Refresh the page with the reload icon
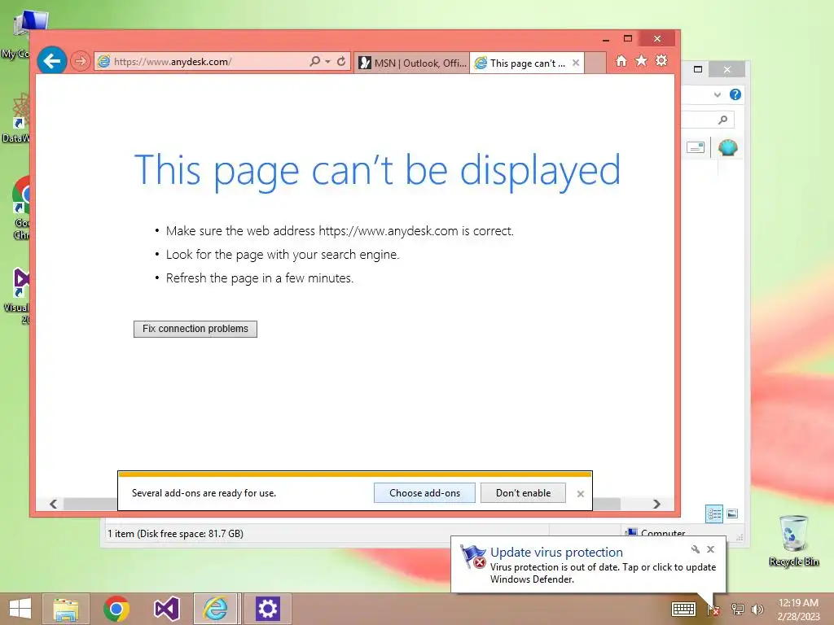Screen dimensions: 834x625 pos(341,61)
